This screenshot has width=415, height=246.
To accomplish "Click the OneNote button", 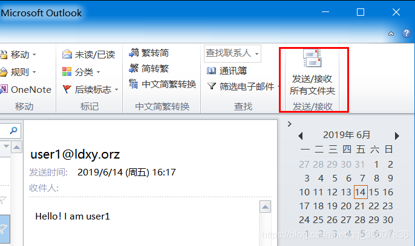I will pos(26,90).
